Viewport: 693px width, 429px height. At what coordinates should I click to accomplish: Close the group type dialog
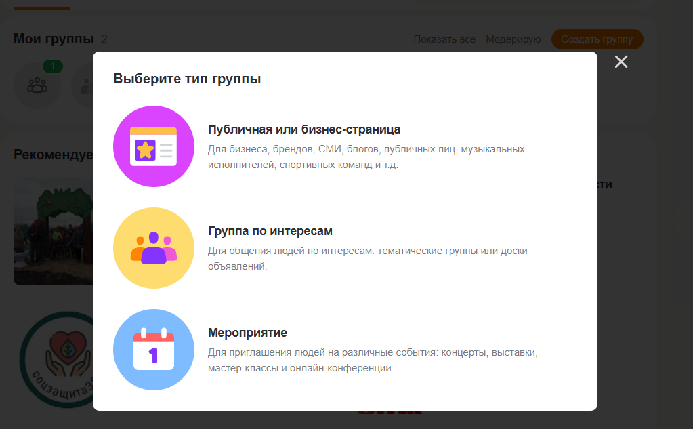(x=621, y=62)
